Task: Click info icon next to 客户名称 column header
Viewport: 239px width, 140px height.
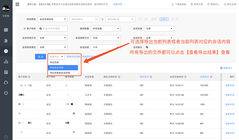Action: [29, 77]
